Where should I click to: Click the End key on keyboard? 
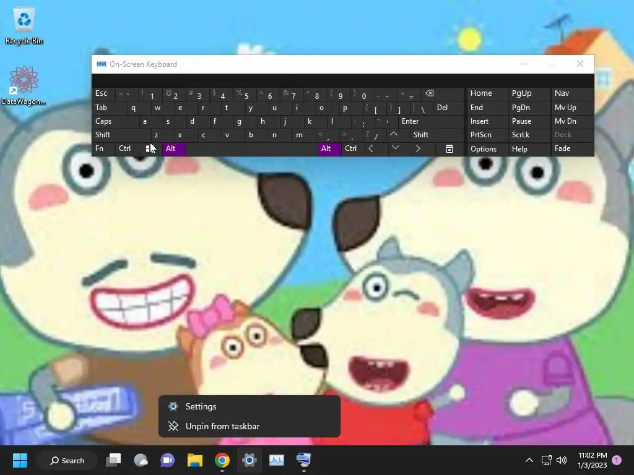point(488,108)
